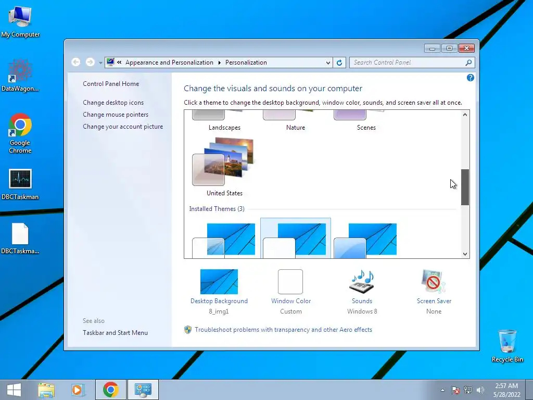The height and width of the screenshot is (400, 533).
Task: Select the Nature theme
Action: pos(296,121)
